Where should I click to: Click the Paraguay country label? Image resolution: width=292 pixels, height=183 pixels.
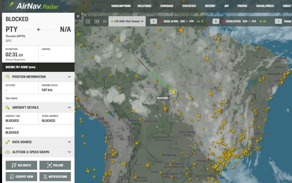[x=168, y=155]
